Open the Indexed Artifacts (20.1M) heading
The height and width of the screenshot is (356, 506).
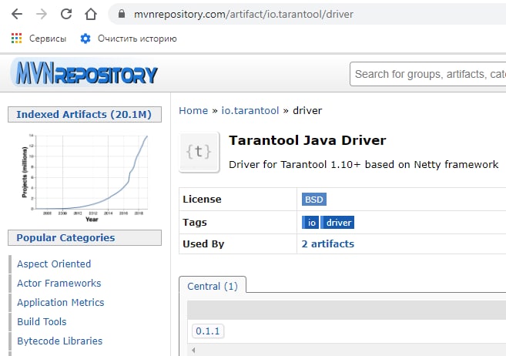click(x=84, y=114)
